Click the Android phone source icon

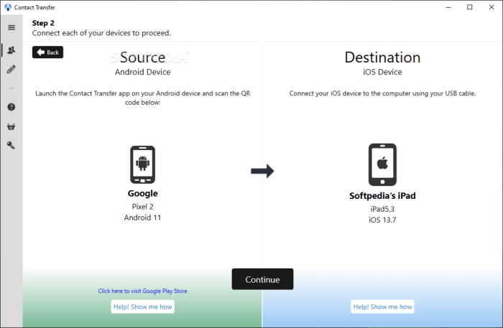point(142,164)
